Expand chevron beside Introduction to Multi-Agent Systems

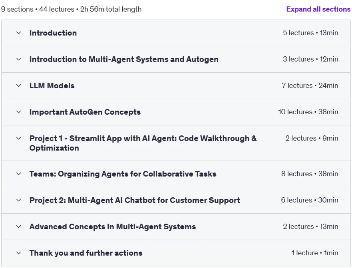19,59
